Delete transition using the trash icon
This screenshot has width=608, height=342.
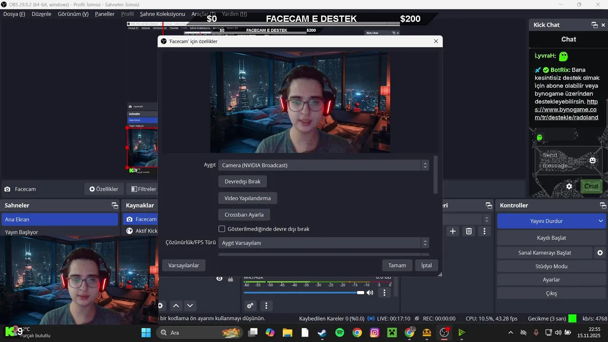pos(469,231)
